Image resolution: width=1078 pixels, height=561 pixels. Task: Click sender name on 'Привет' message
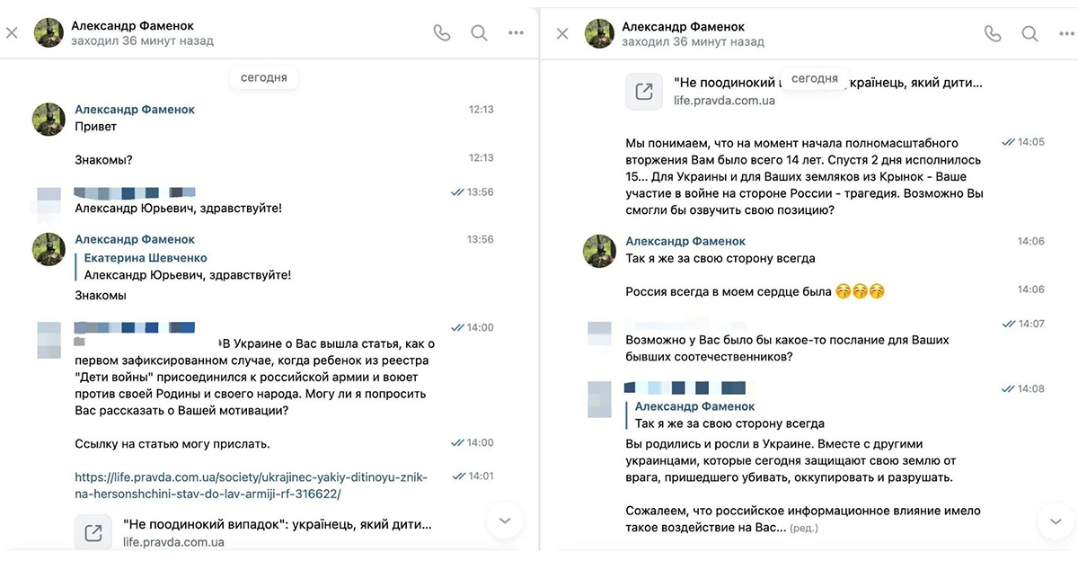click(135, 110)
